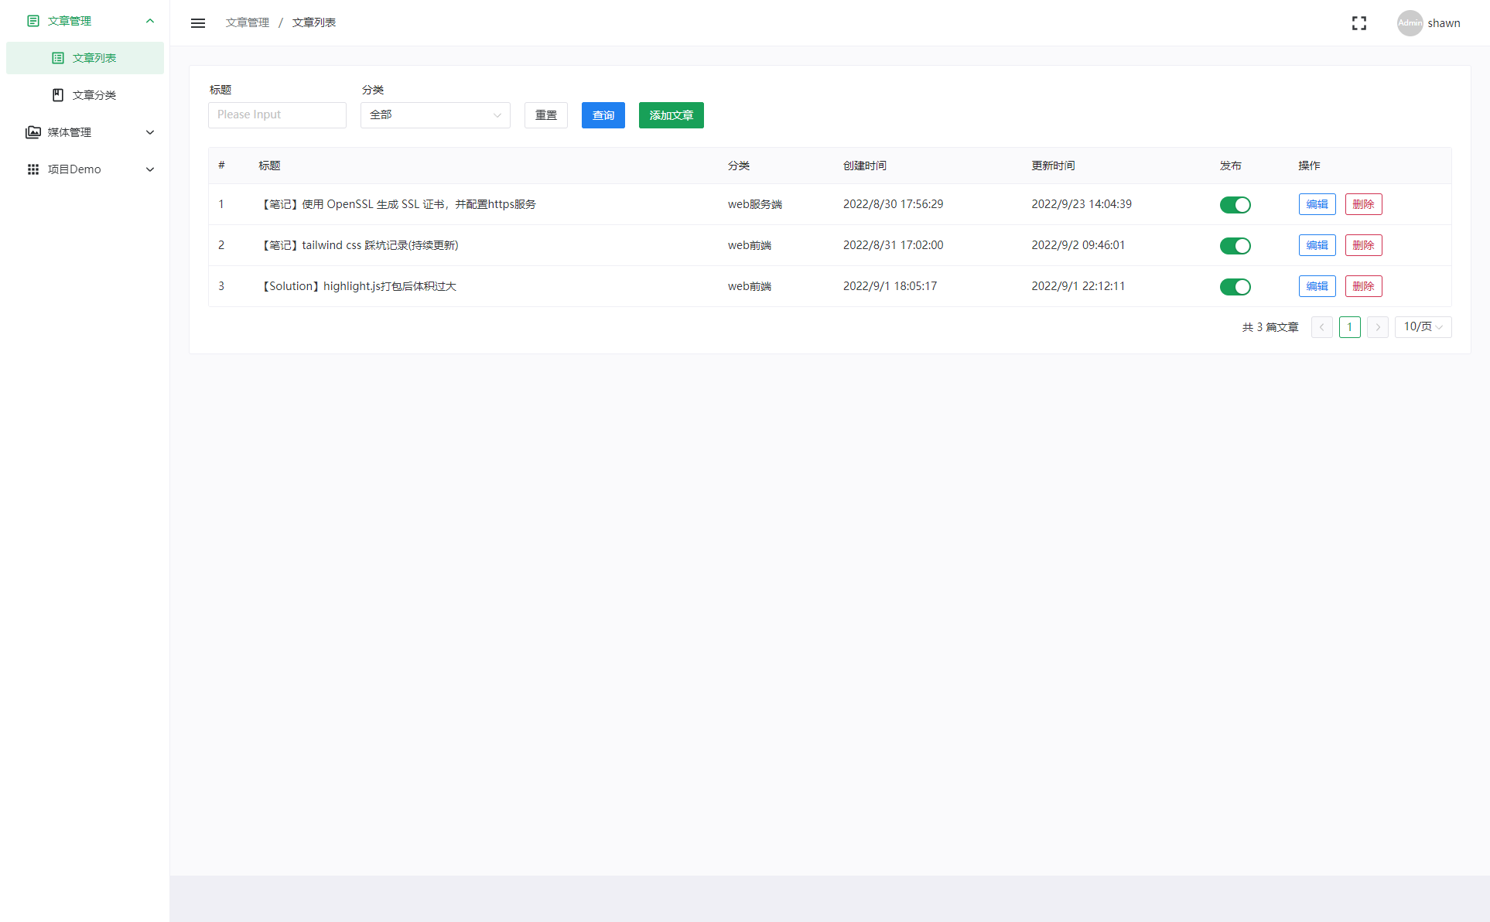Image resolution: width=1490 pixels, height=922 pixels.
Task: Click the hamburger menu collapse icon
Action: pyautogui.click(x=198, y=23)
